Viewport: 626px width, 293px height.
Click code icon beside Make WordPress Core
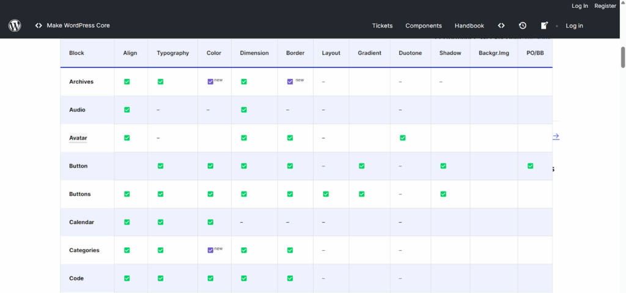click(x=39, y=26)
